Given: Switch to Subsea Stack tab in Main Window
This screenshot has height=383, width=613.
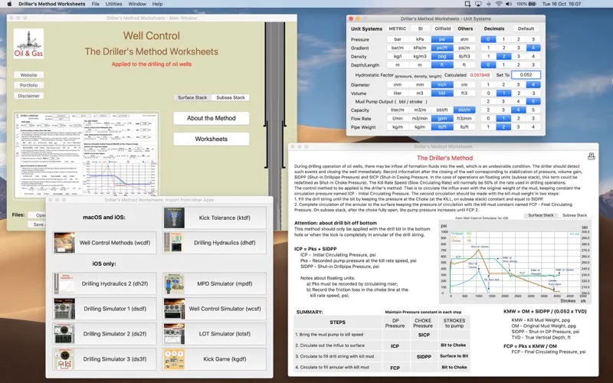Looking at the screenshot, I should coord(231,97).
